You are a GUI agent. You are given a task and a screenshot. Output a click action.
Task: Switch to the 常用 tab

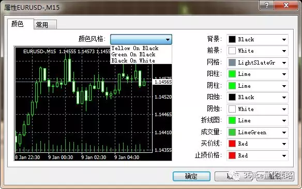click(x=45, y=25)
